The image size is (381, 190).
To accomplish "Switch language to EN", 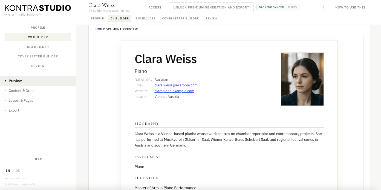I will [8, 171].
